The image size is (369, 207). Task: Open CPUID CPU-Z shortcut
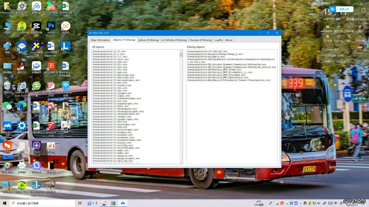coord(36,146)
